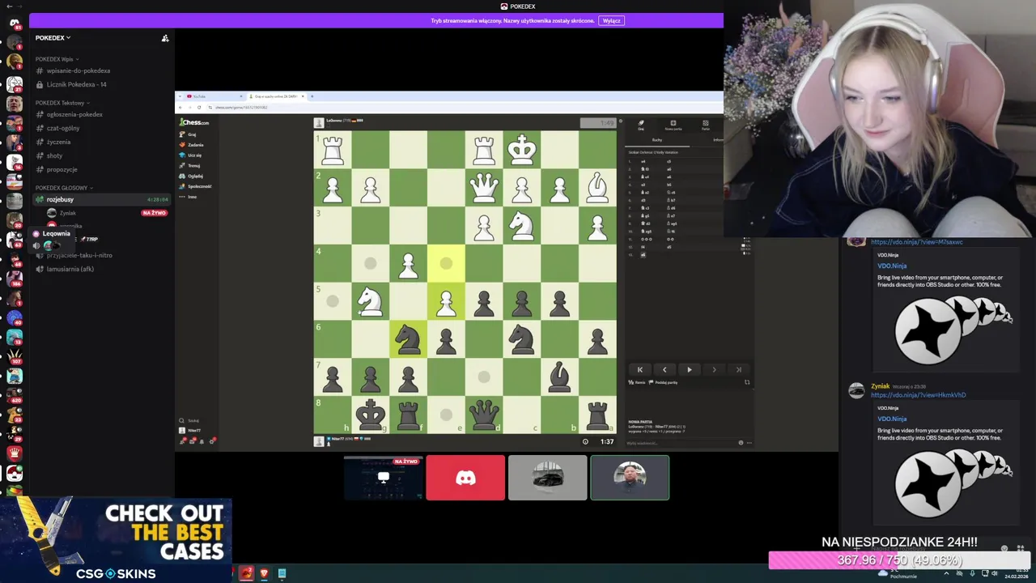
Task: Jump to first move button
Action: coord(639,369)
